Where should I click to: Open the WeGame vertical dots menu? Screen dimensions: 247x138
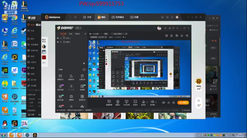click(188, 17)
